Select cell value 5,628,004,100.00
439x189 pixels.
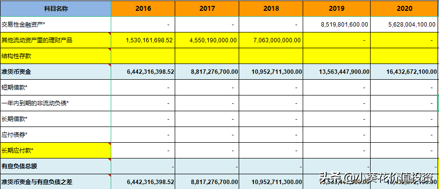(412, 25)
